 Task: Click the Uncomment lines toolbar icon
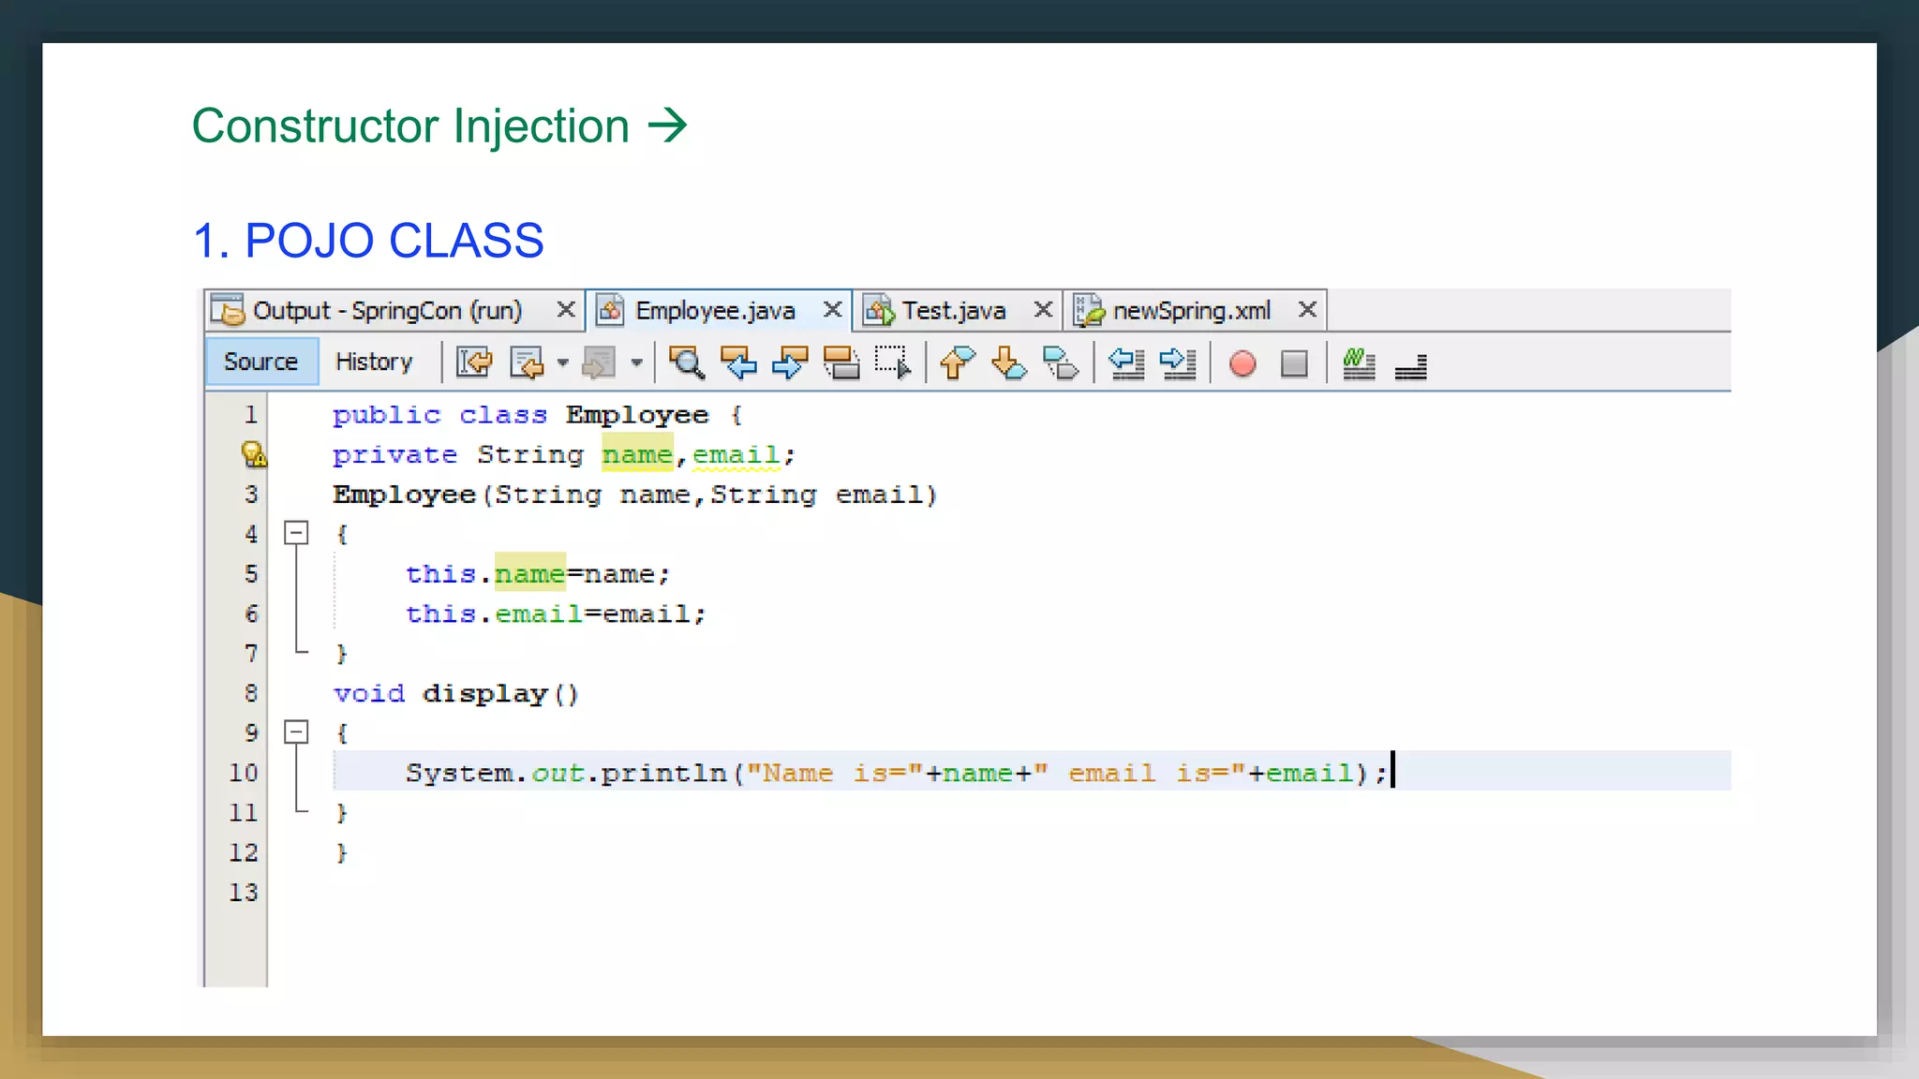[1410, 366]
